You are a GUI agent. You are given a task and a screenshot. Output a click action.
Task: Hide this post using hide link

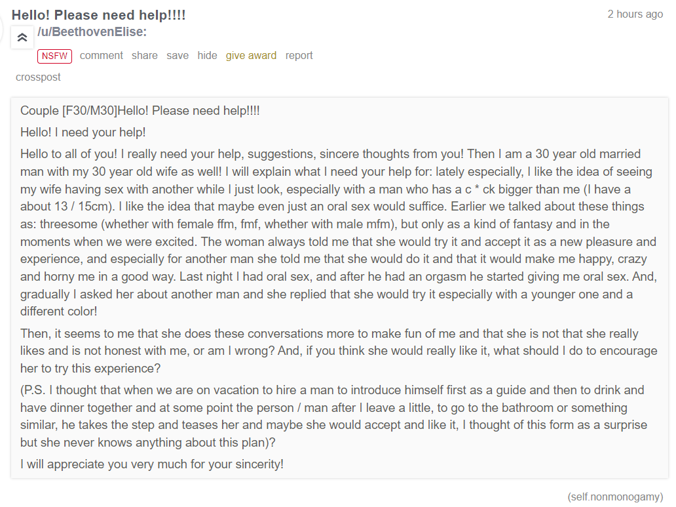click(208, 56)
